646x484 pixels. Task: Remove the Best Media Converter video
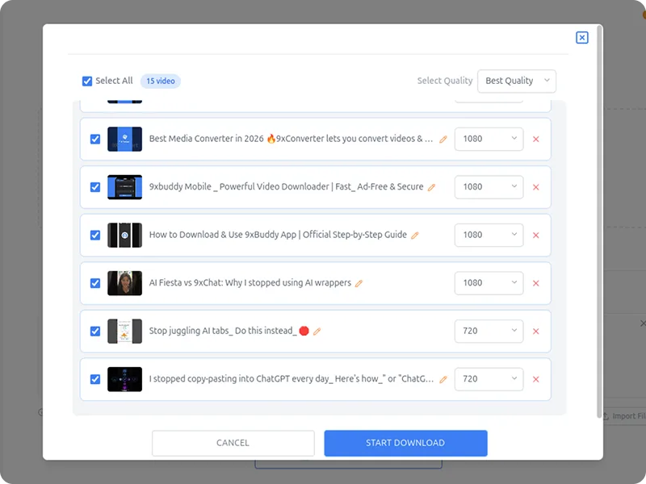click(x=536, y=140)
